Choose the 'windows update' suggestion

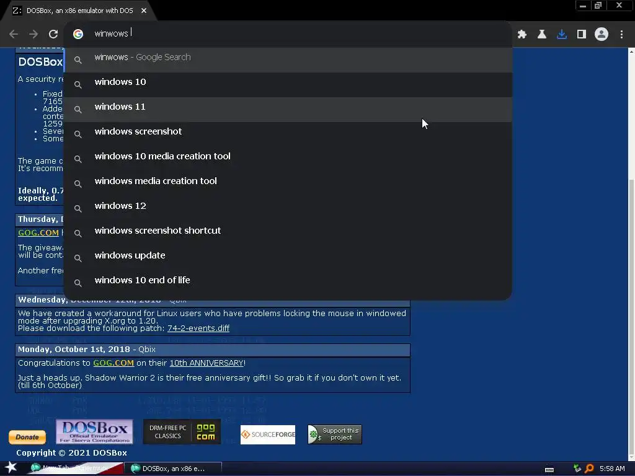coord(288,258)
